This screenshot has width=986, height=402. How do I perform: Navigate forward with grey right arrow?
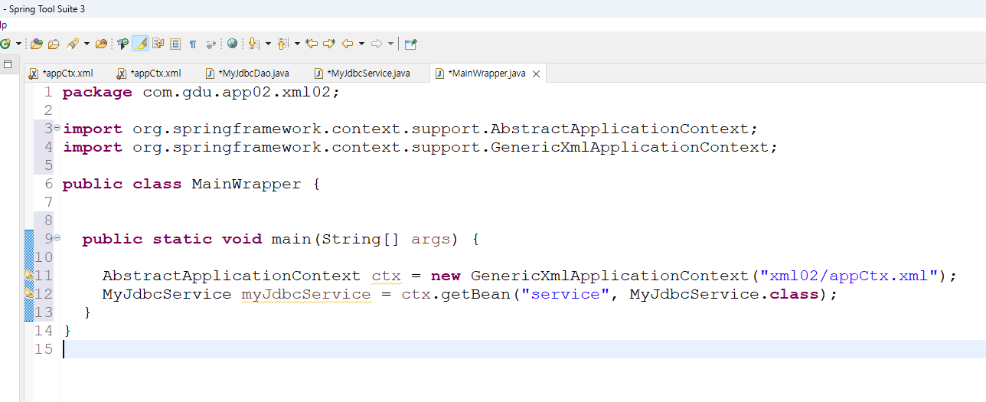pos(377,44)
